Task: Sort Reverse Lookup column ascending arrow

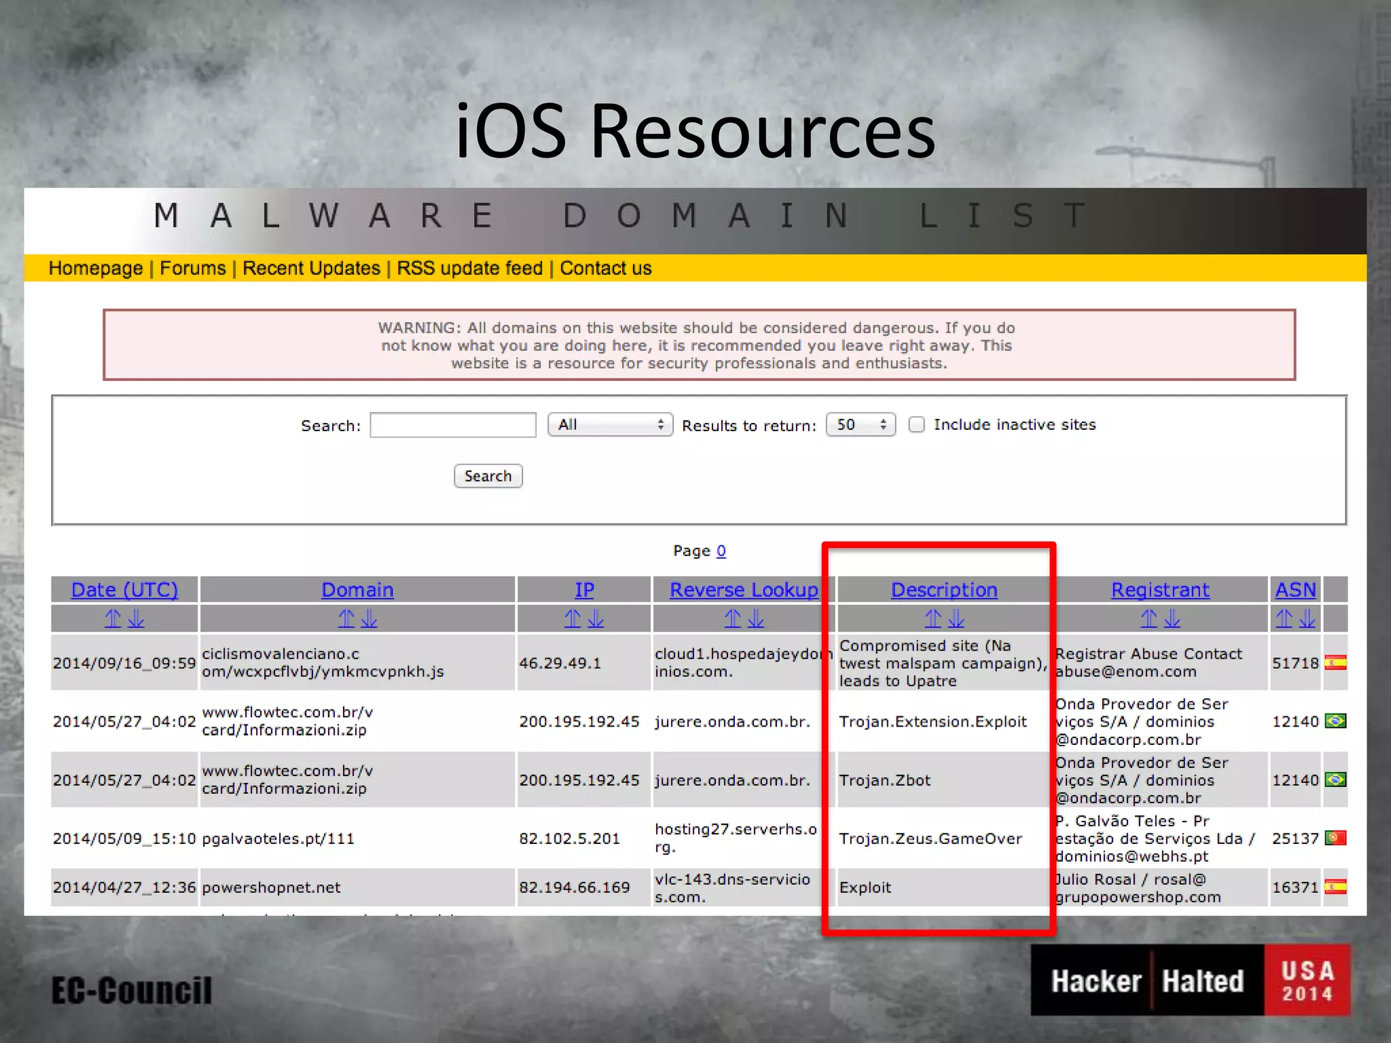Action: point(732,619)
